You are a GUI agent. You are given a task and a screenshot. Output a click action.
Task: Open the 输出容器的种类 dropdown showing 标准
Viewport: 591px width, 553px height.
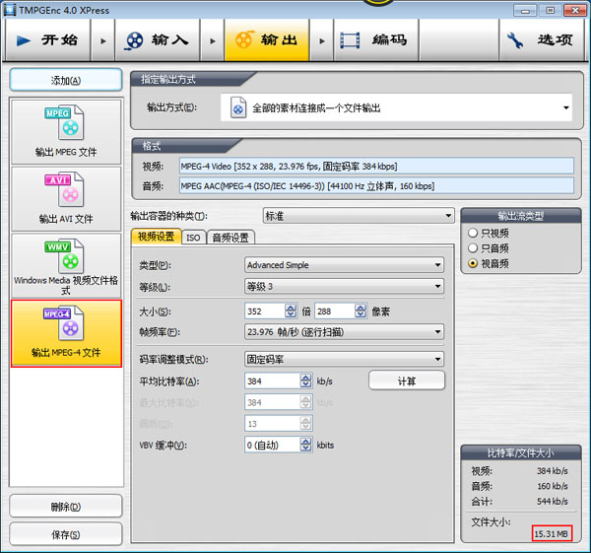[359, 216]
